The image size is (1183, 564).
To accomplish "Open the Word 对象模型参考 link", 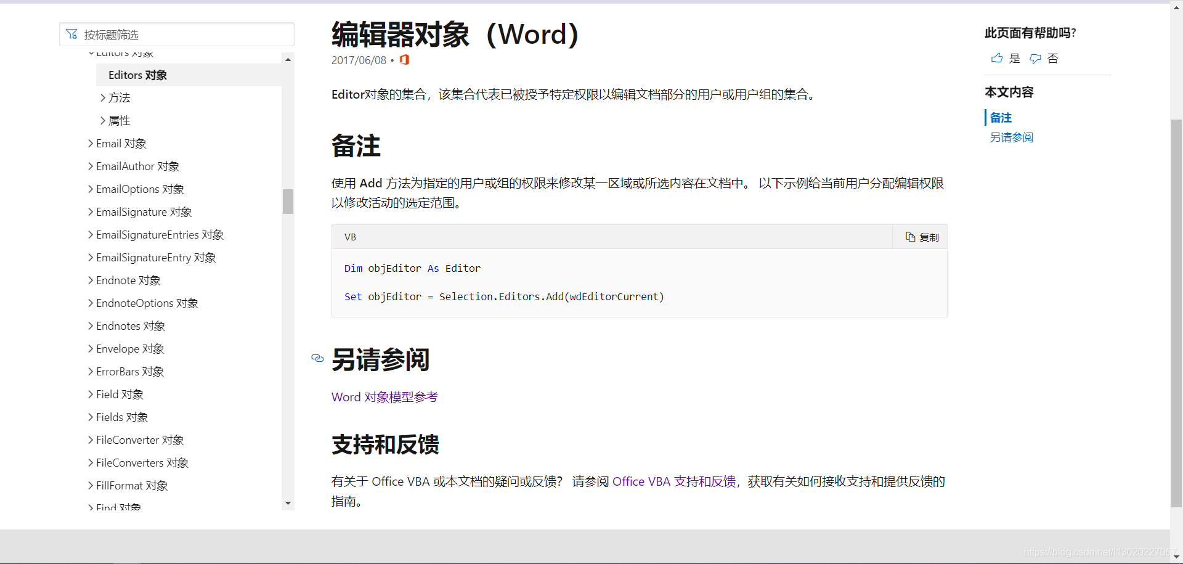I will (384, 397).
